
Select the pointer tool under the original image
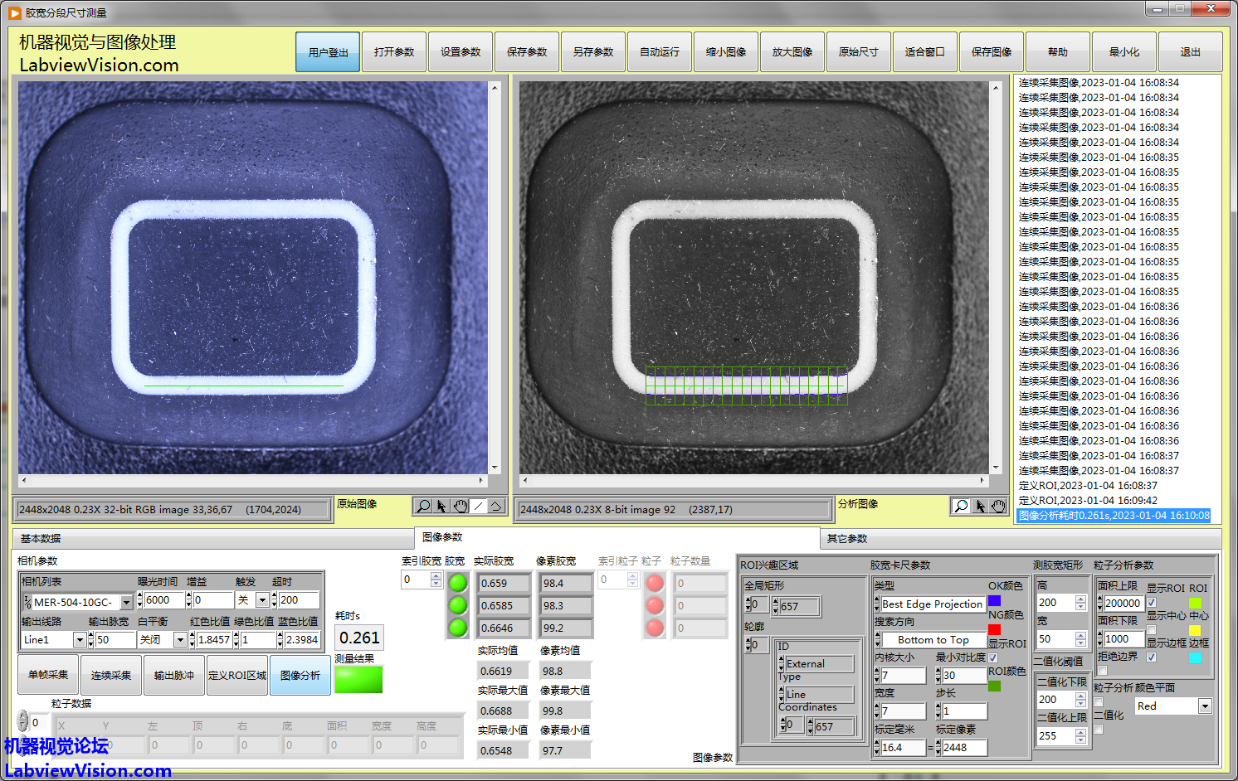coord(441,506)
